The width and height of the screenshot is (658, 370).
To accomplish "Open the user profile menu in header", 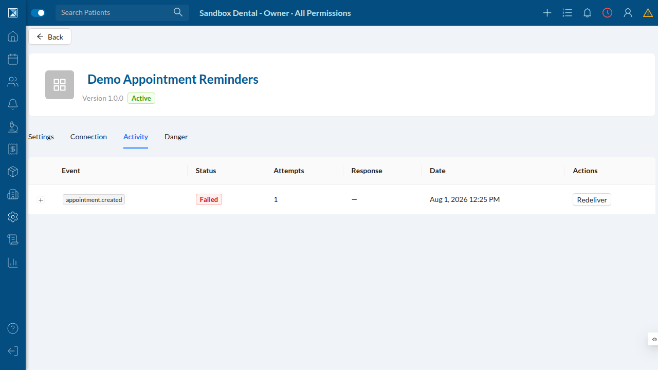I will click(x=628, y=13).
